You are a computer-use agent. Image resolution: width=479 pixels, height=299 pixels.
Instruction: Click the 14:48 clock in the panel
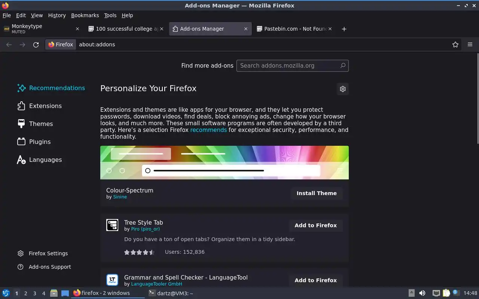point(470,293)
